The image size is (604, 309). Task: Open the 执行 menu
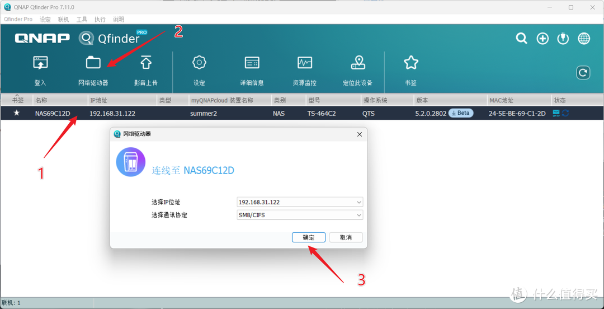click(100, 19)
